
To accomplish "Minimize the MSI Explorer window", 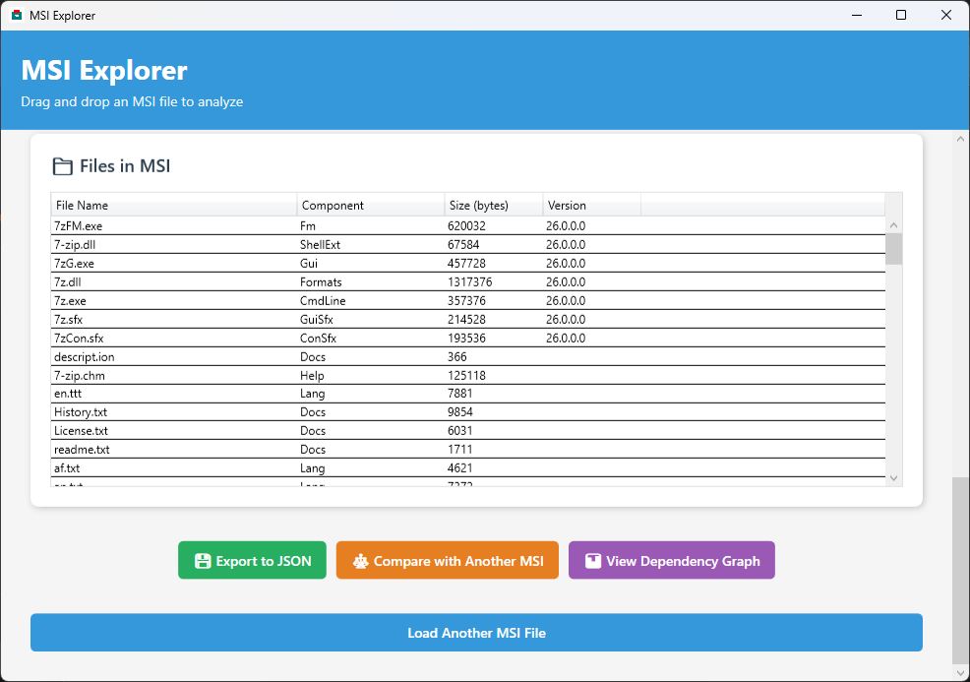I will coord(857,15).
